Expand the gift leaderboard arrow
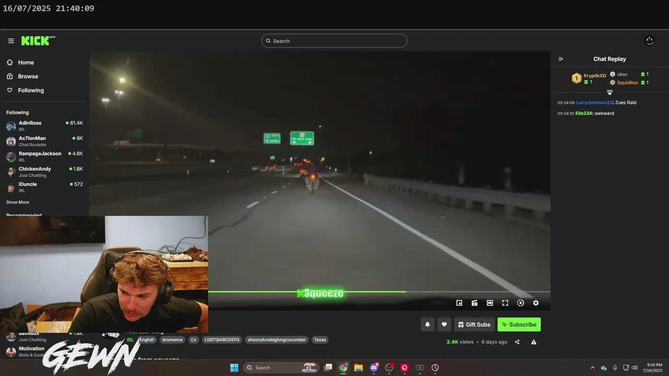This screenshot has height=376, width=669. [x=609, y=92]
